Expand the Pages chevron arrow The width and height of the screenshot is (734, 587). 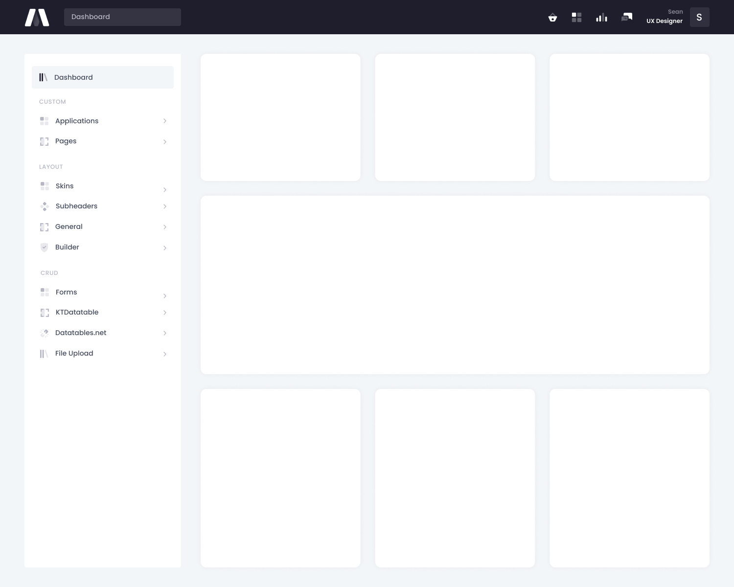[165, 142]
